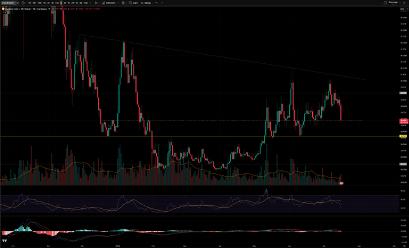Viewport: 409px width, 248px height.
Task: Add a compare symbol with the plus icon
Action: tap(23, 3)
